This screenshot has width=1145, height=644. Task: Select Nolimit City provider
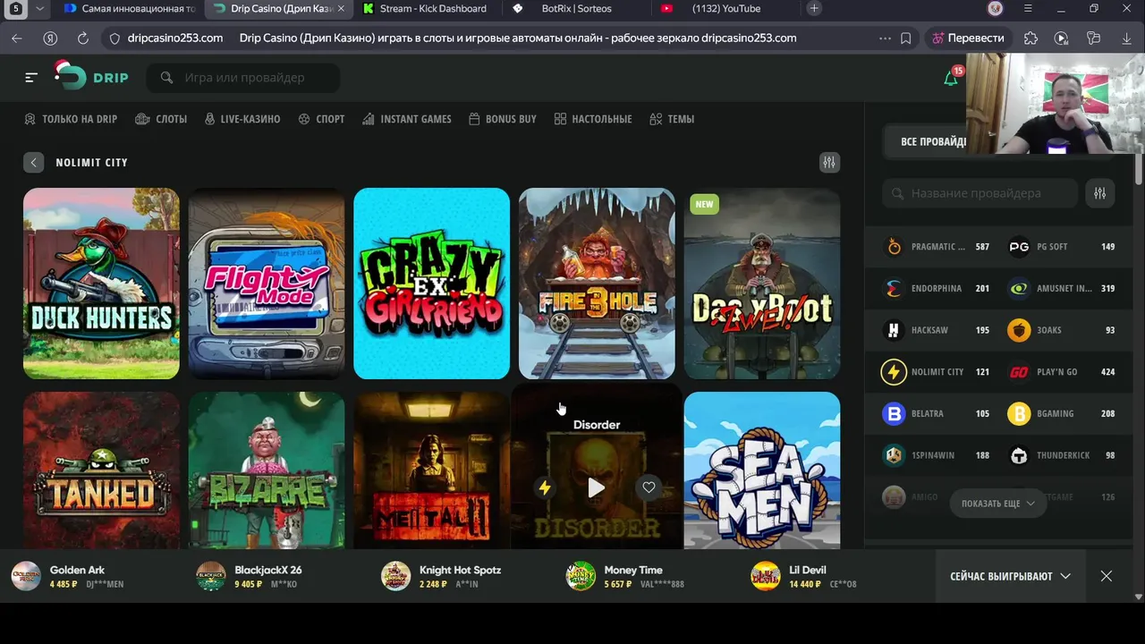coord(937,372)
